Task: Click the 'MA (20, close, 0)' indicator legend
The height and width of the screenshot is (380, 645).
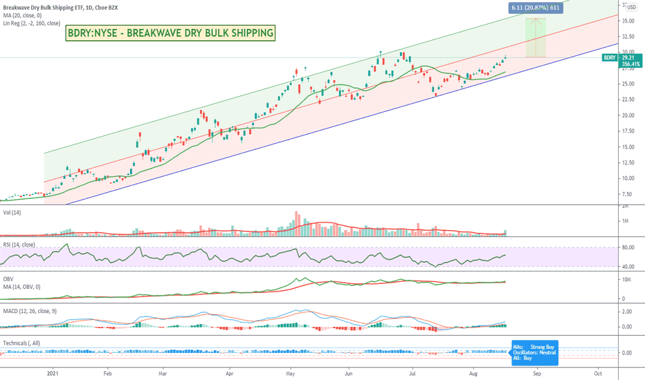Action: (x=22, y=15)
